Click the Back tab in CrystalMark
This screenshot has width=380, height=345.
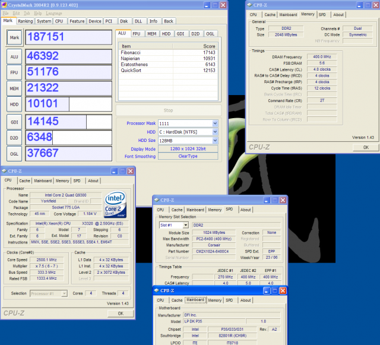pos(169,21)
